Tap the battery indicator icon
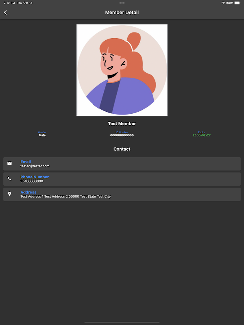The image size is (244, 325). tap(237, 3)
